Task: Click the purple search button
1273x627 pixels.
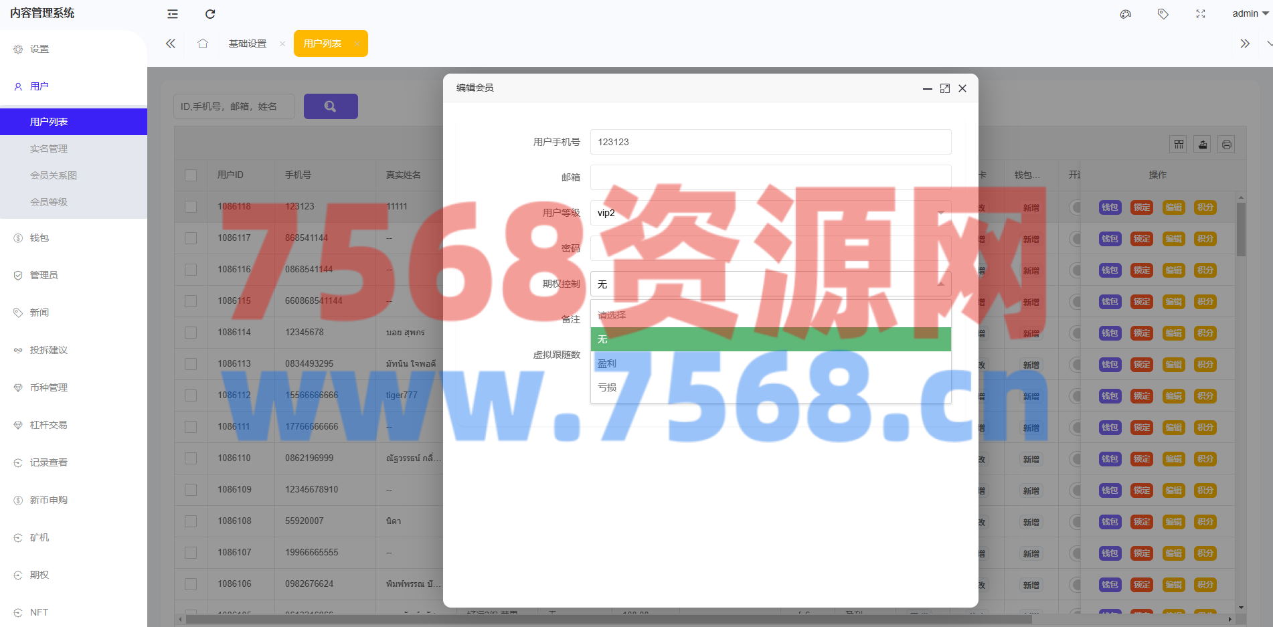Action: click(331, 106)
